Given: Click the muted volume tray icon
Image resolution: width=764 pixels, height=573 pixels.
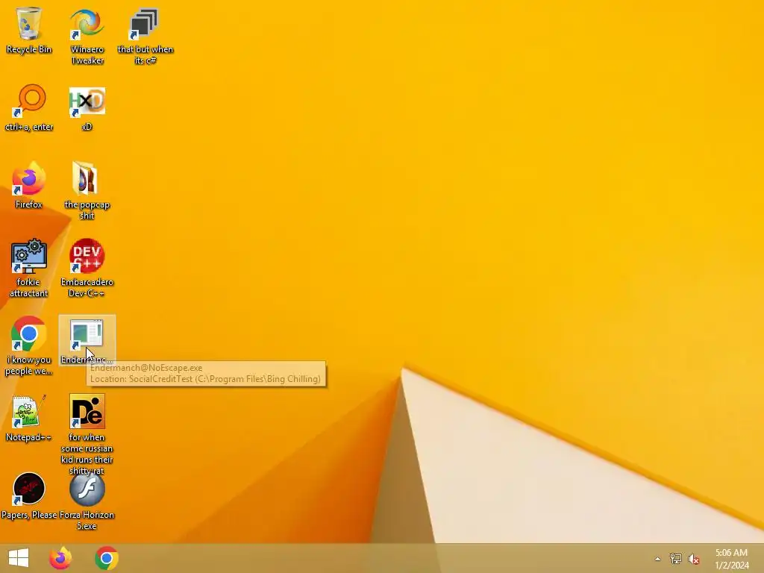Looking at the screenshot, I should 694,559.
